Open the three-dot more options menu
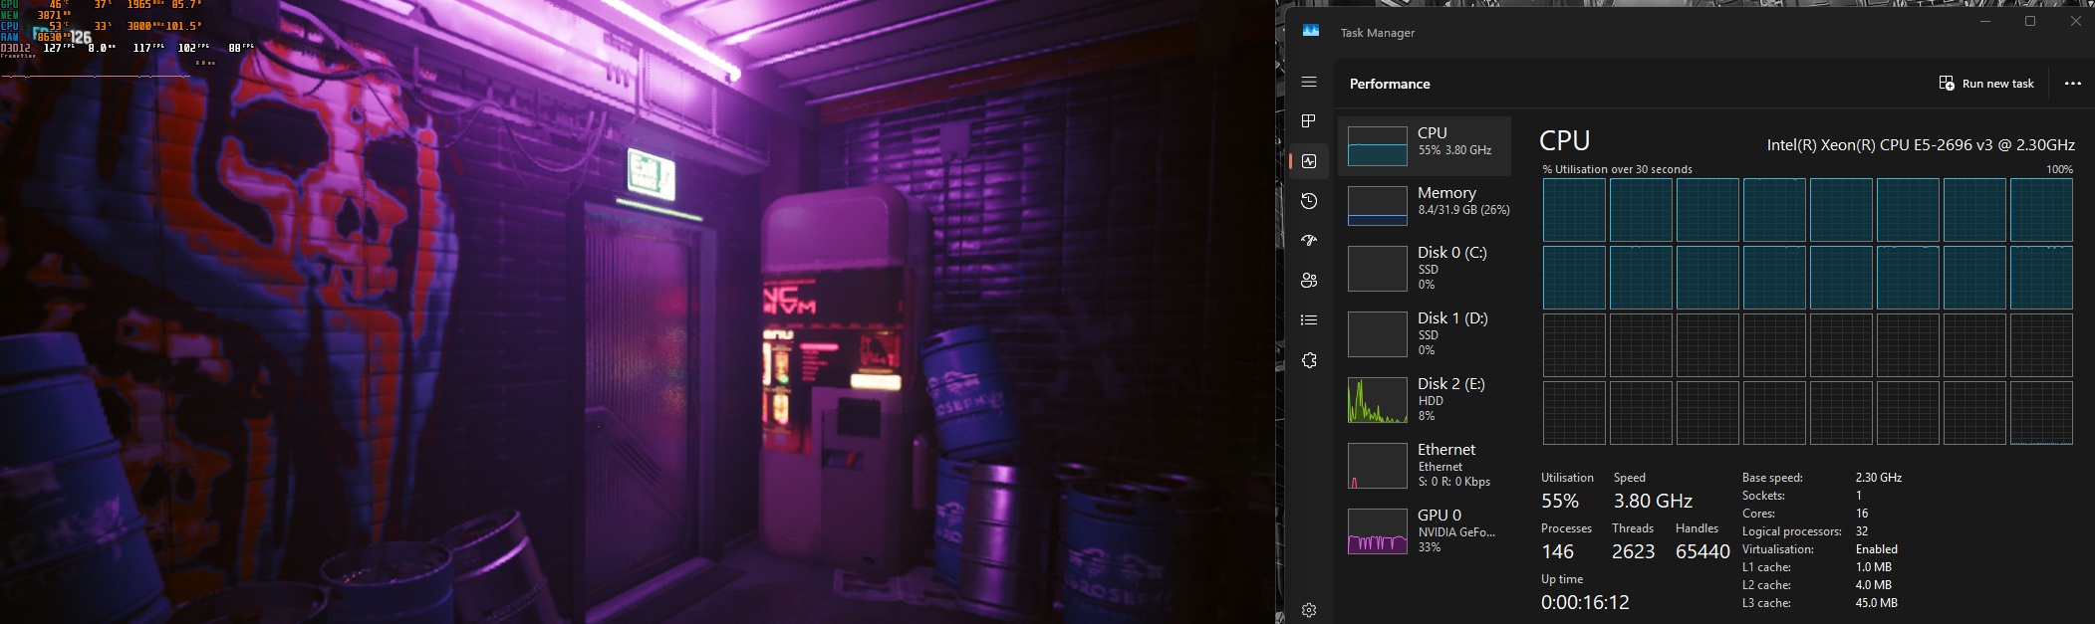 [x=2073, y=84]
